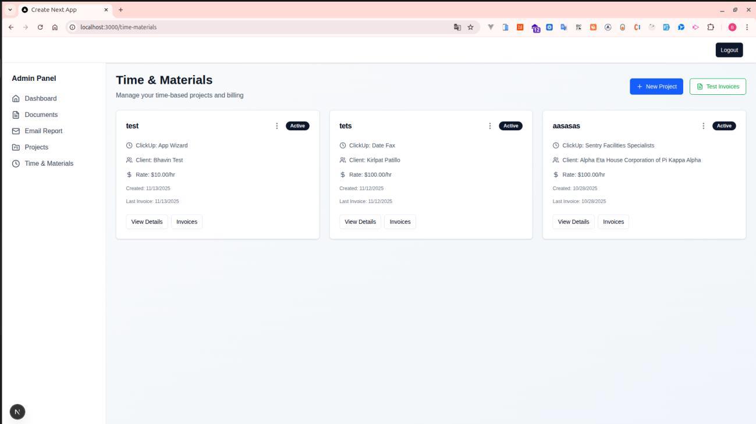Image resolution: width=756 pixels, height=424 pixels.
Task: Click the Logout button at top right
Action: tap(729, 50)
